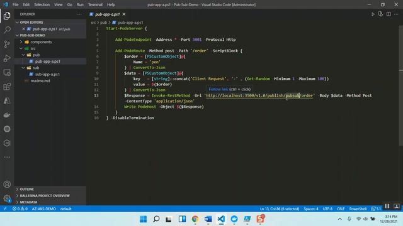
Task: Open the Explorer view in activity bar
Action: [7, 16]
